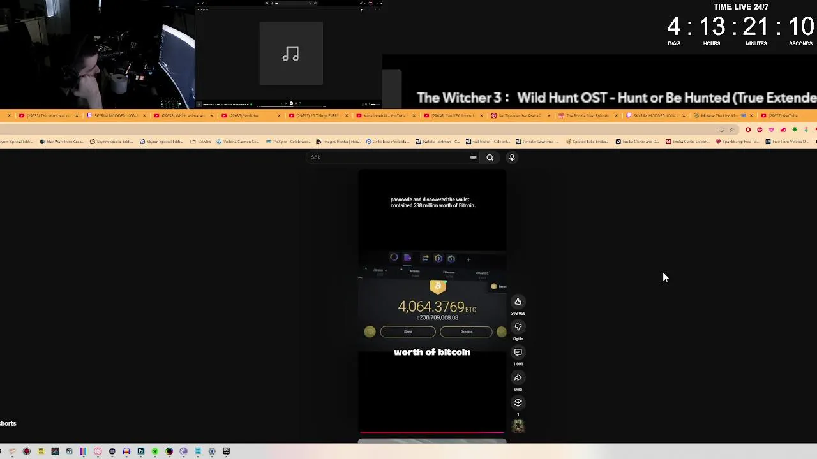
Task: Open 'Natalie Portman - C...' bookmark
Action: [438, 142]
